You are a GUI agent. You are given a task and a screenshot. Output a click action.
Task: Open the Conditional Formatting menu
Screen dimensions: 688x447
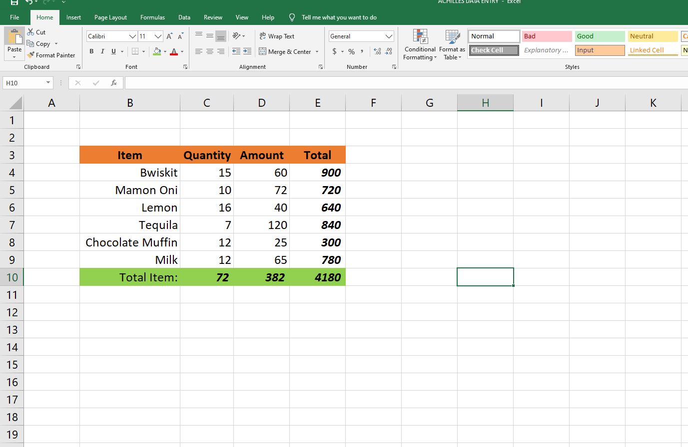[420, 45]
